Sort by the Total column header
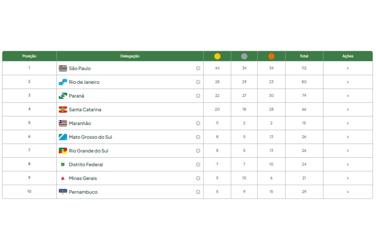 (304, 56)
